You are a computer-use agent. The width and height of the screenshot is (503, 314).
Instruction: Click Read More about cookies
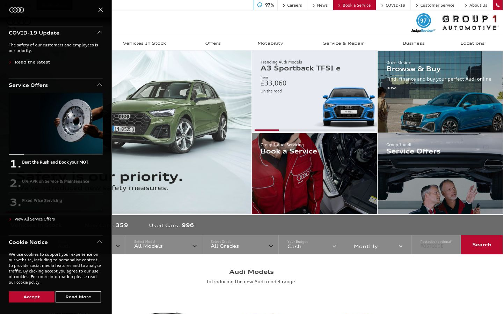tap(78, 297)
